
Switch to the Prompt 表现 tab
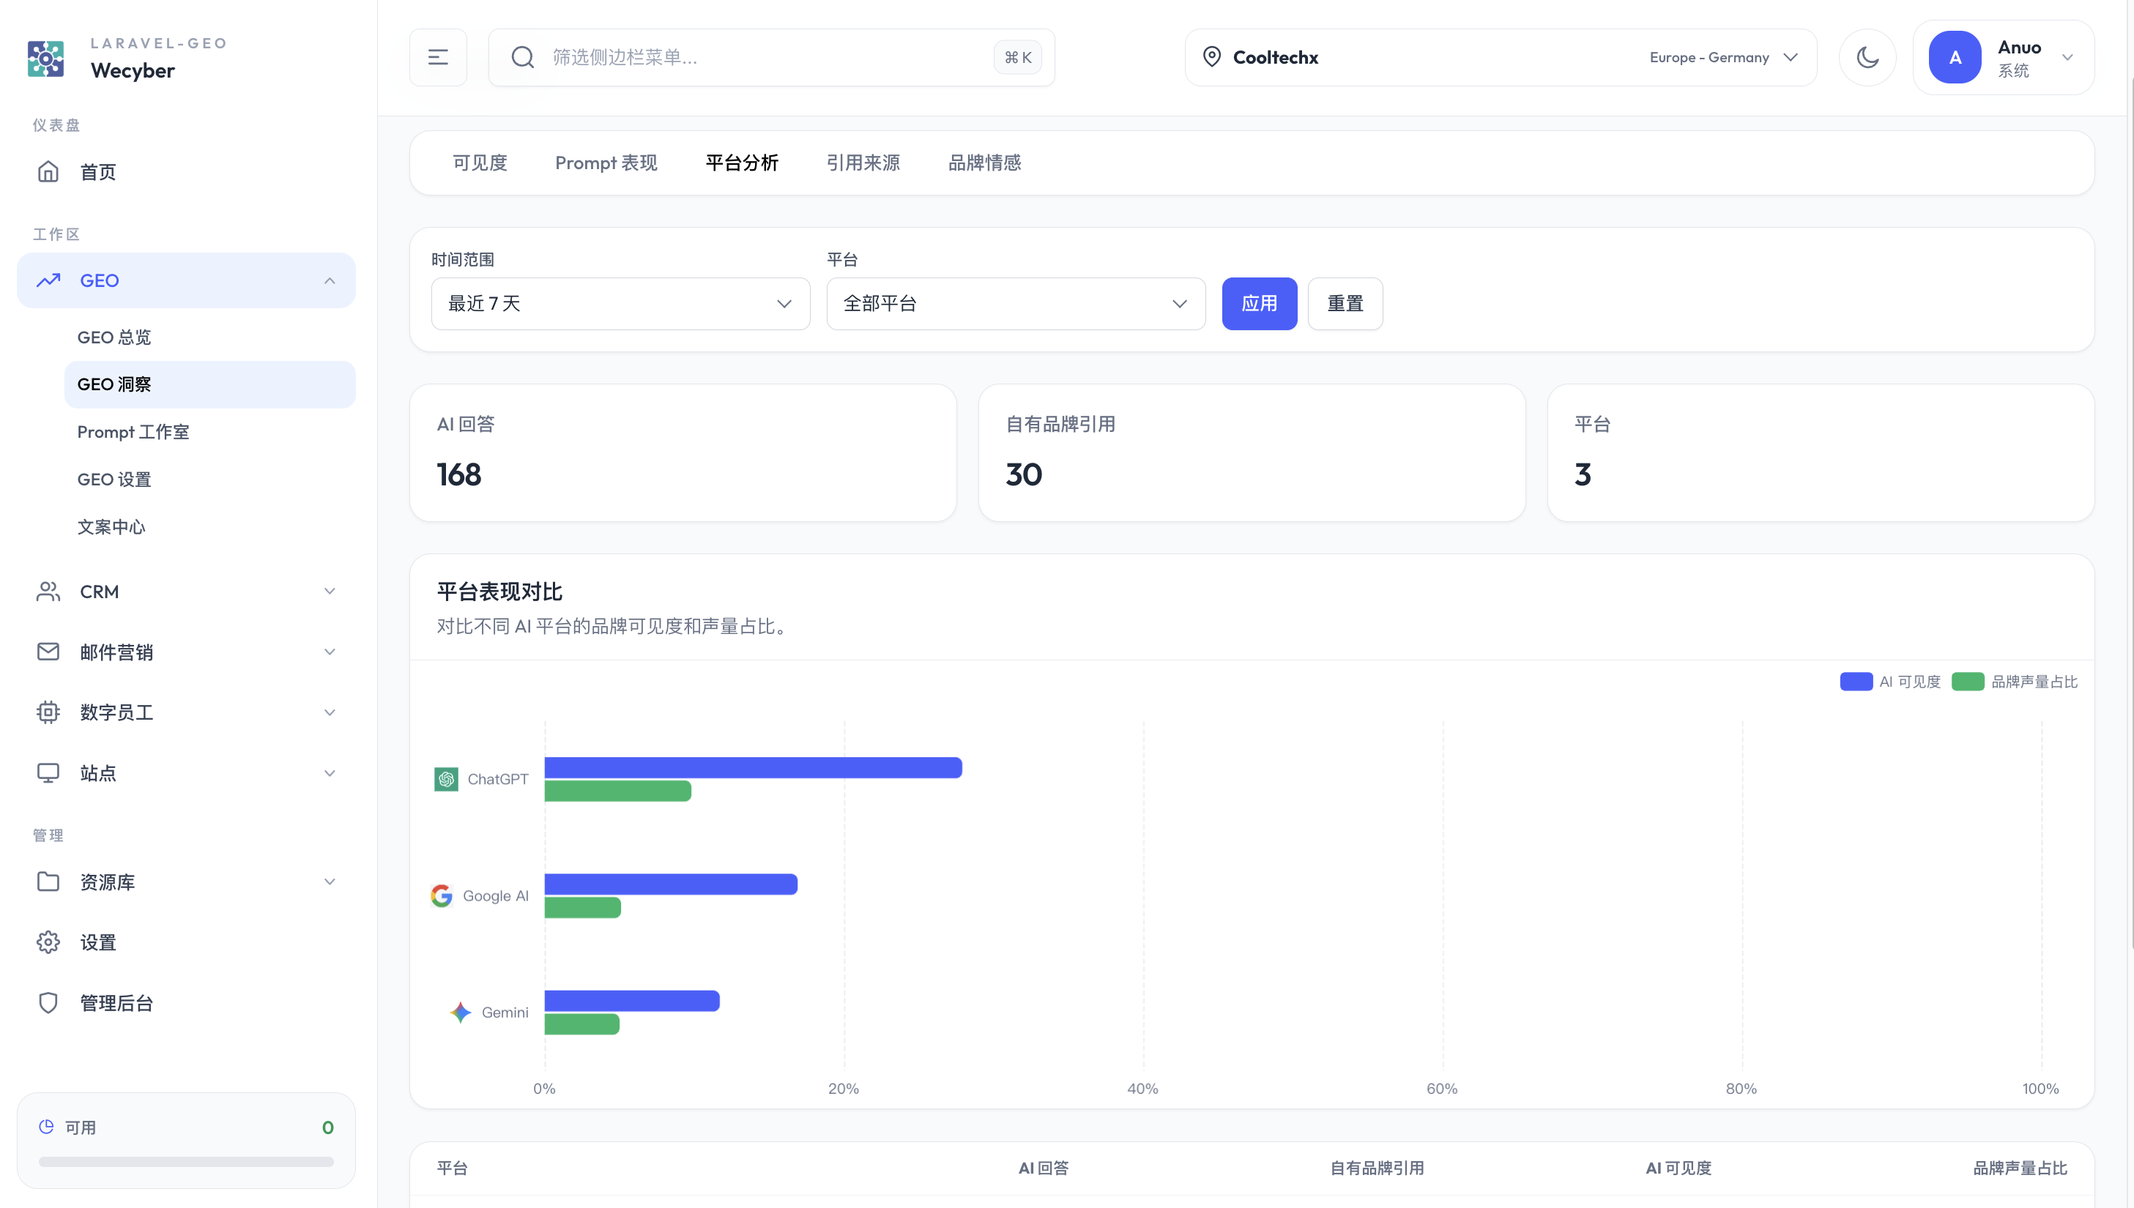click(x=606, y=163)
